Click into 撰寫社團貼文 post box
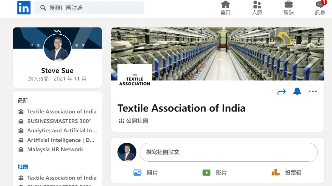This screenshot has width=332, height=186. pyautogui.click(x=229, y=152)
